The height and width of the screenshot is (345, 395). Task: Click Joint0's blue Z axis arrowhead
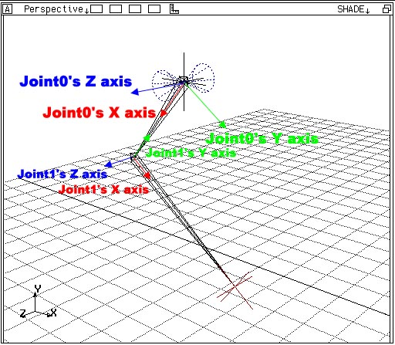(x=135, y=92)
